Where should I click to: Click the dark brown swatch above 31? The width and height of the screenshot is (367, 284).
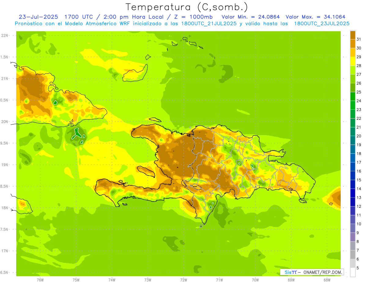pyautogui.click(x=353, y=35)
